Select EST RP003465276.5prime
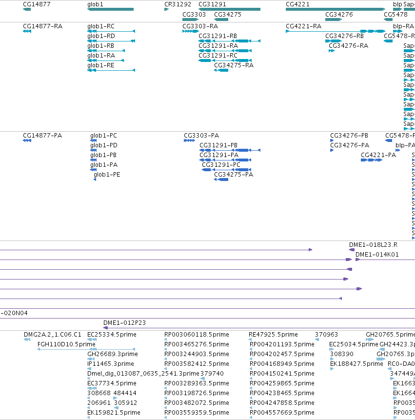Image resolution: width=415 pixels, height=420 pixels. tap(197, 344)
